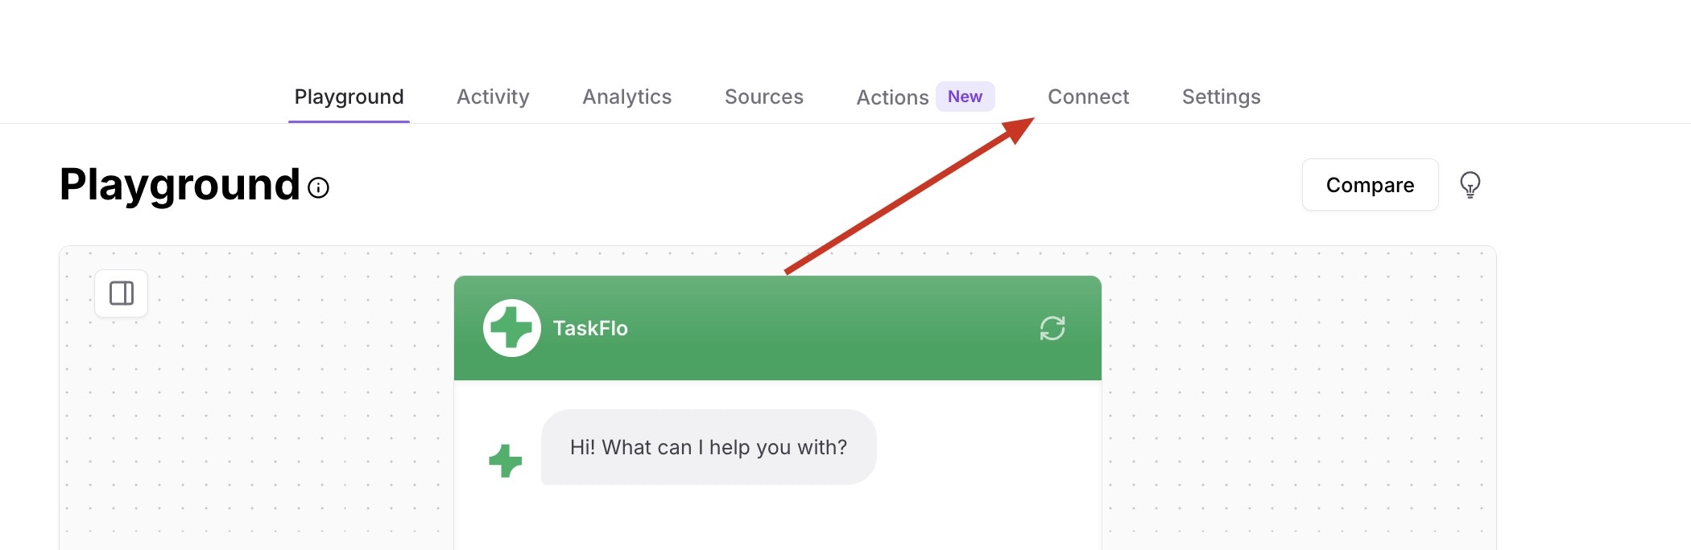This screenshot has width=1691, height=550.
Task: Click the lightbulb tips icon
Action: coord(1470,185)
